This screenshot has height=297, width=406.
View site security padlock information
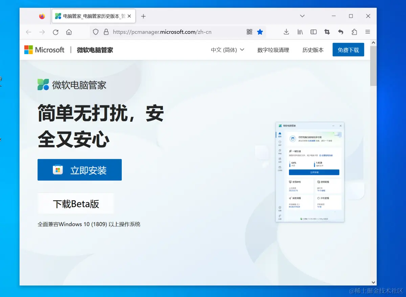(106, 32)
